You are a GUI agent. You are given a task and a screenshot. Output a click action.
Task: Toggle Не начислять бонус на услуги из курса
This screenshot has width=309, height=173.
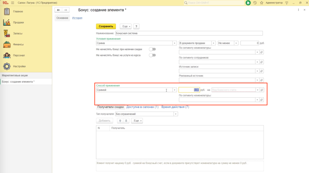[x=152, y=55]
